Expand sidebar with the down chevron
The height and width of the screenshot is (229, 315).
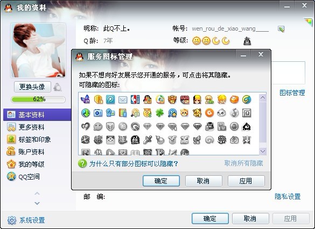[x=37, y=203]
